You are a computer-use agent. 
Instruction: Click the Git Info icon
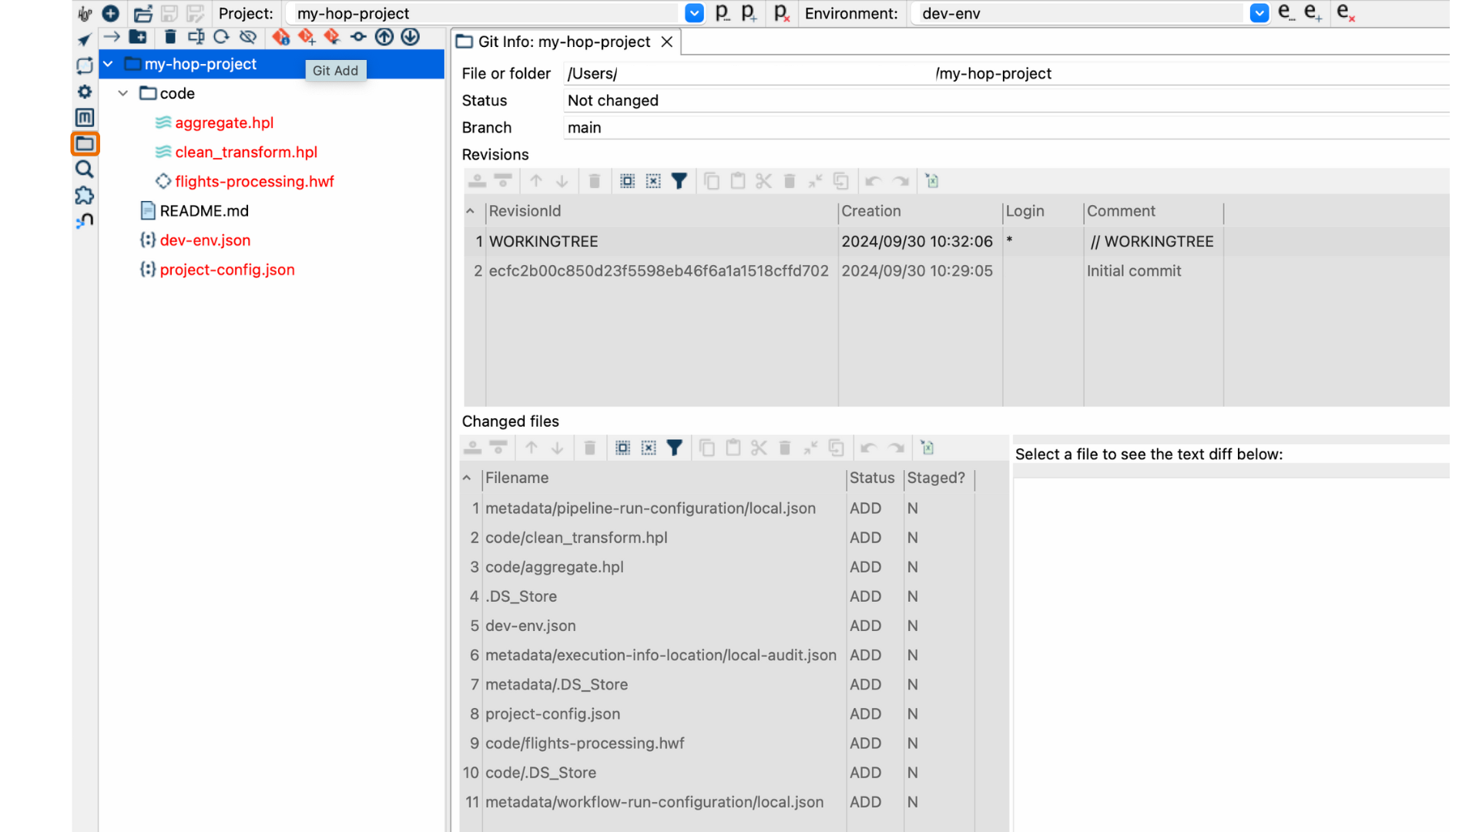(280, 37)
